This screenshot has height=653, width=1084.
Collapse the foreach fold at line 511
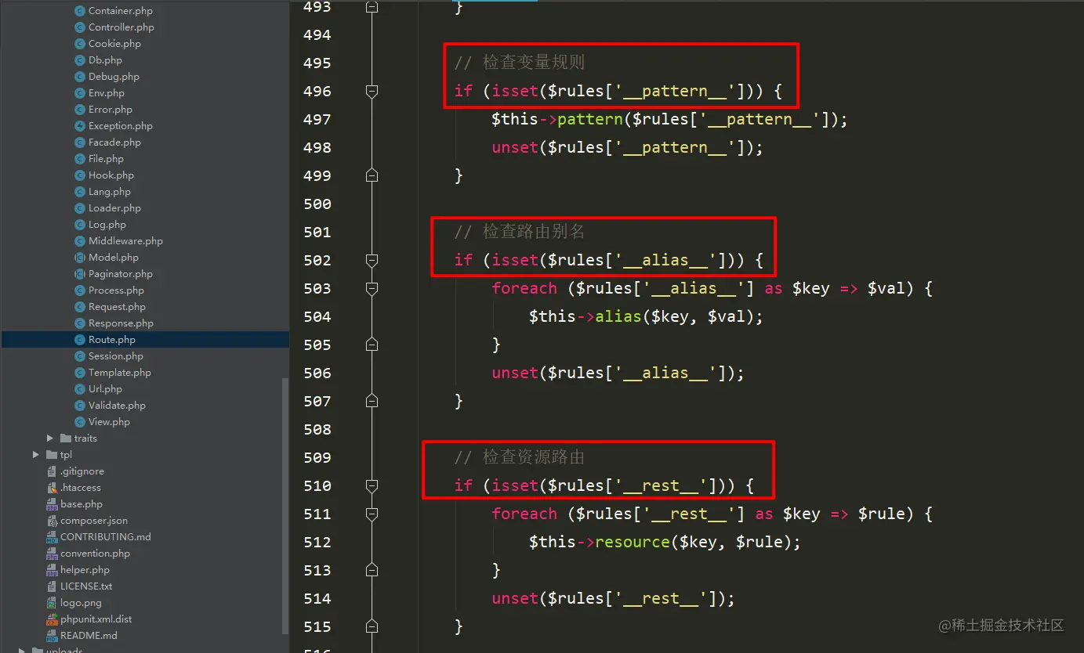pyautogui.click(x=372, y=514)
